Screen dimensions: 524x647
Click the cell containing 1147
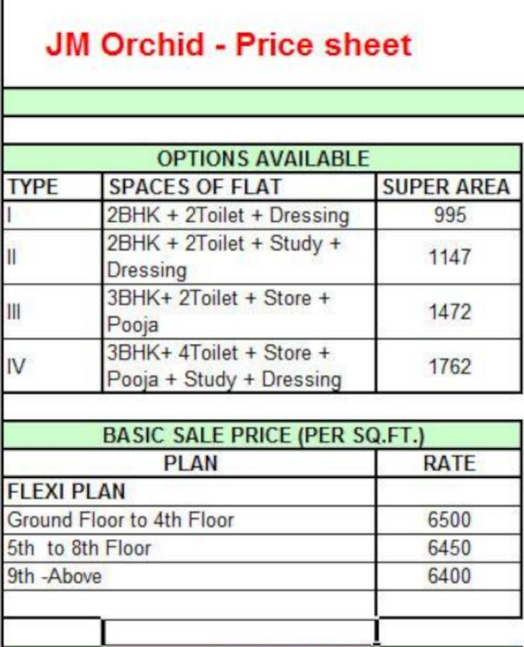pos(450,258)
